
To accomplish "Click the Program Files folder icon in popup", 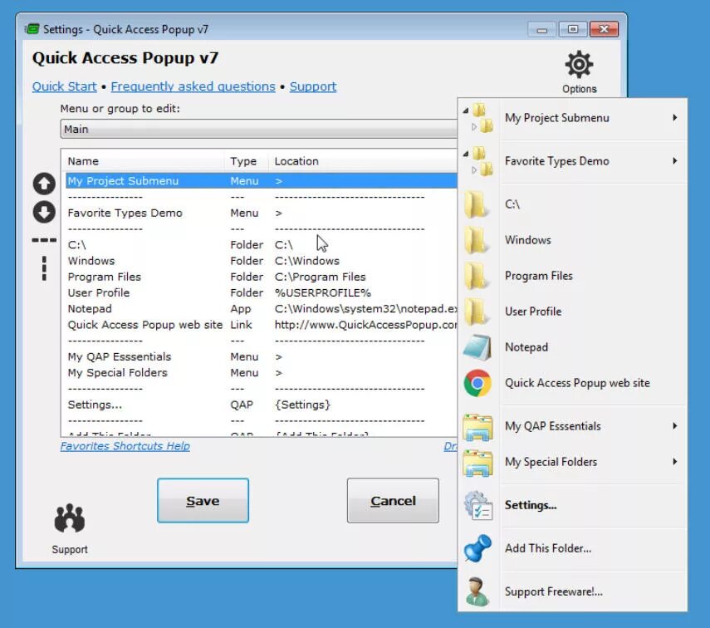I will click(477, 276).
